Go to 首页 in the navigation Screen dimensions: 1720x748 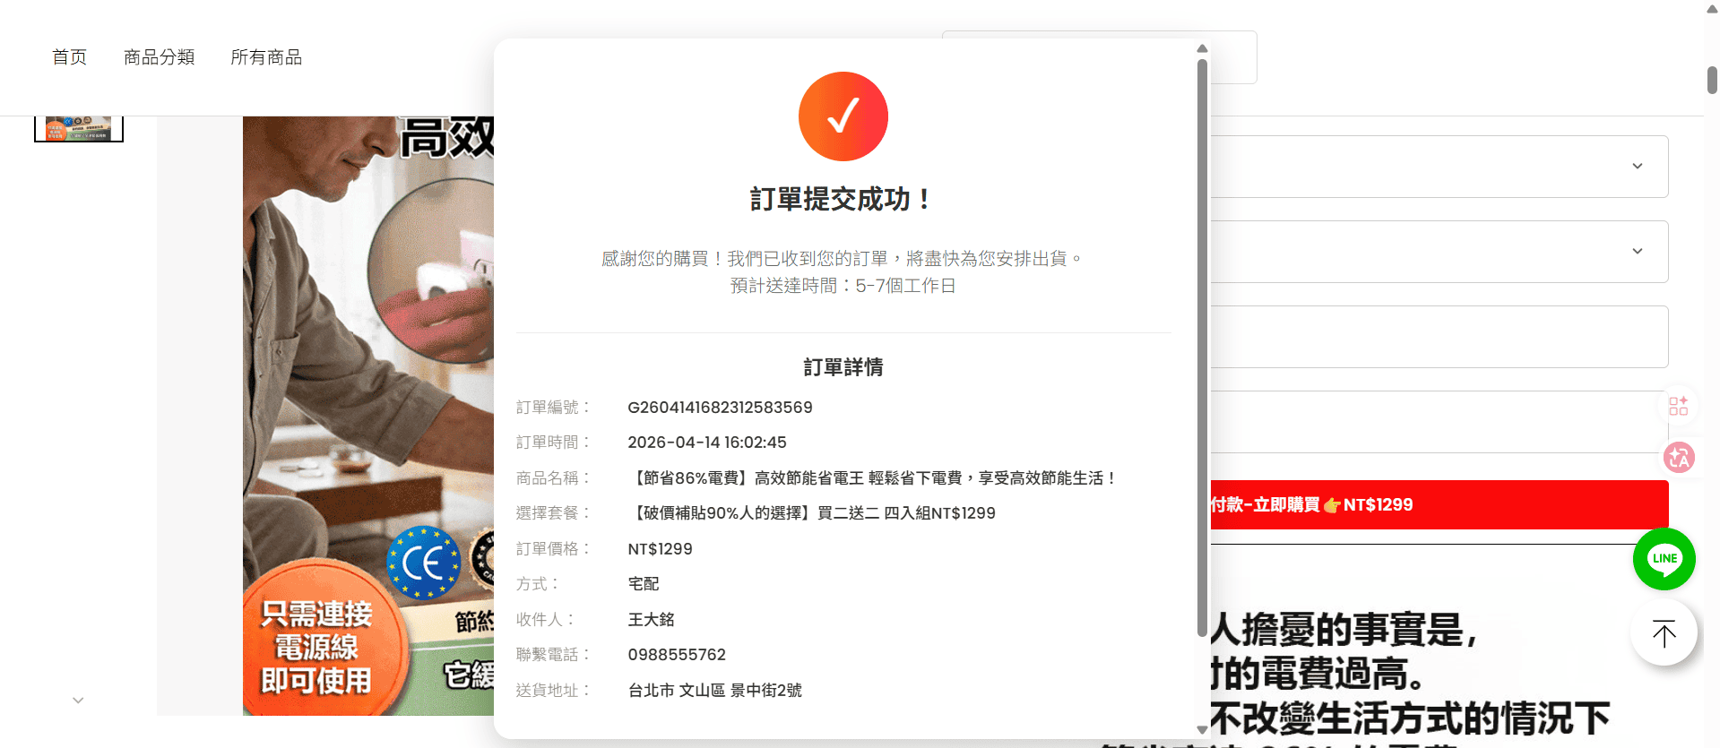69,57
